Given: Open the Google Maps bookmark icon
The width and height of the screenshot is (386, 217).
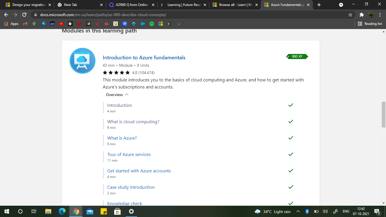Looking at the screenshot, I should click(34, 24).
